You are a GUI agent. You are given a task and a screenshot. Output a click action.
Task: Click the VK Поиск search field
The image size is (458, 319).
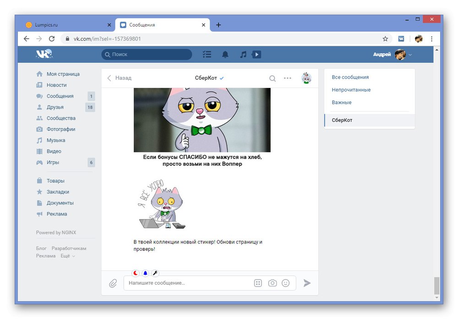pos(147,55)
